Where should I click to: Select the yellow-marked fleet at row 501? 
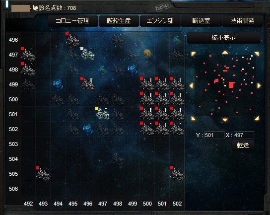[x=103, y=114]
